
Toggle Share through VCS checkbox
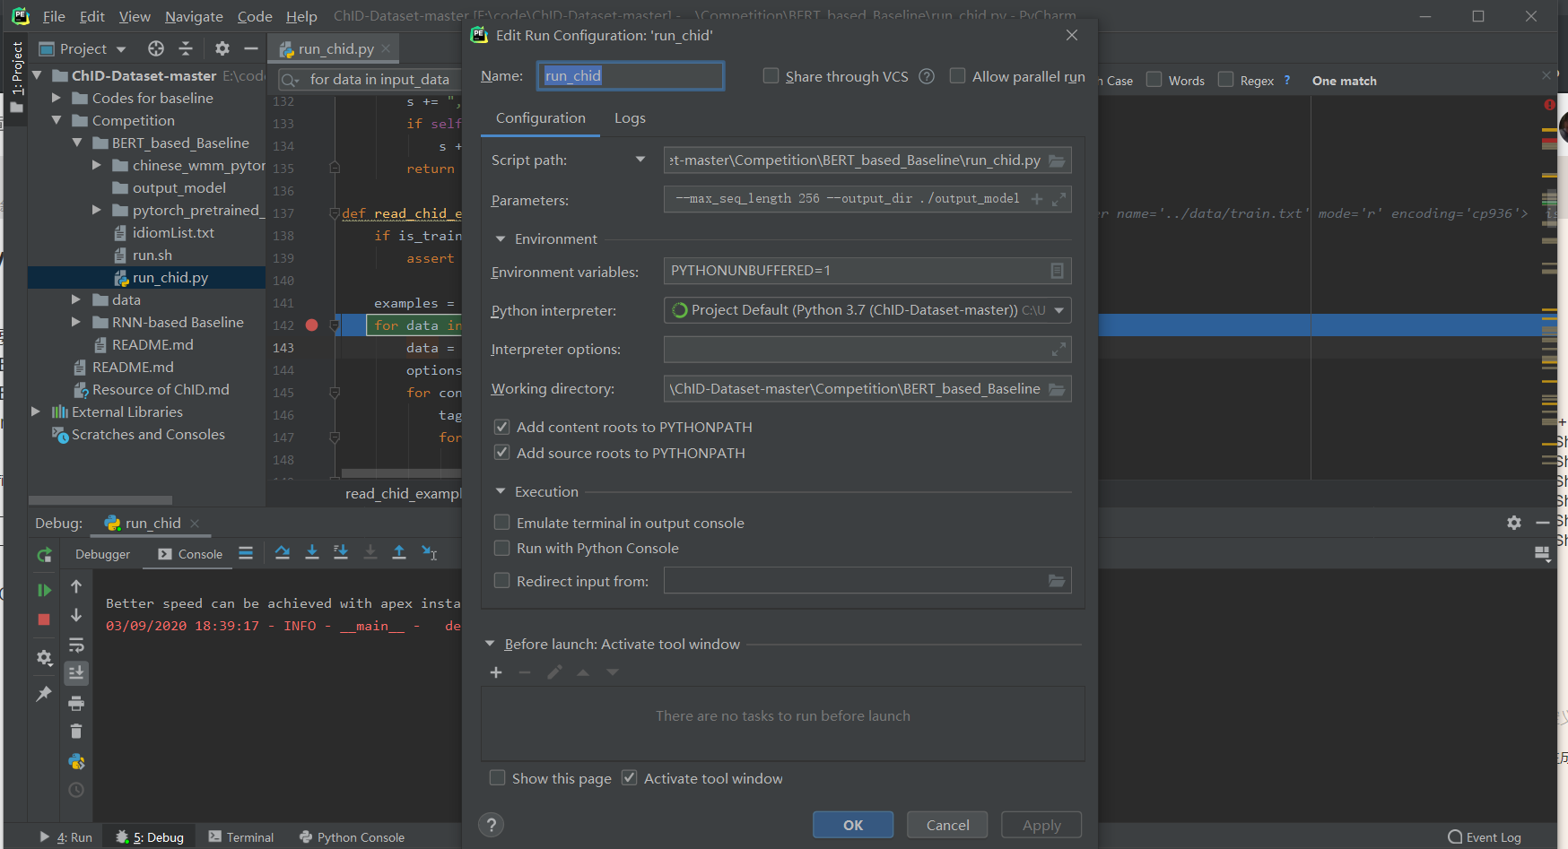click(771, 76)
